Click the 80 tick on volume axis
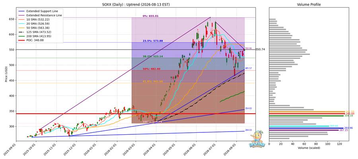The height and width of the screenshot is (159, 358). [x=316, y=144]
